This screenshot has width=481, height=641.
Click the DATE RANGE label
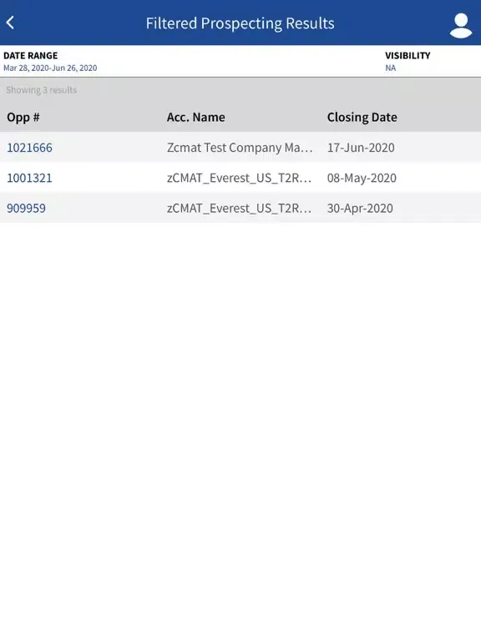coord(31,56)
